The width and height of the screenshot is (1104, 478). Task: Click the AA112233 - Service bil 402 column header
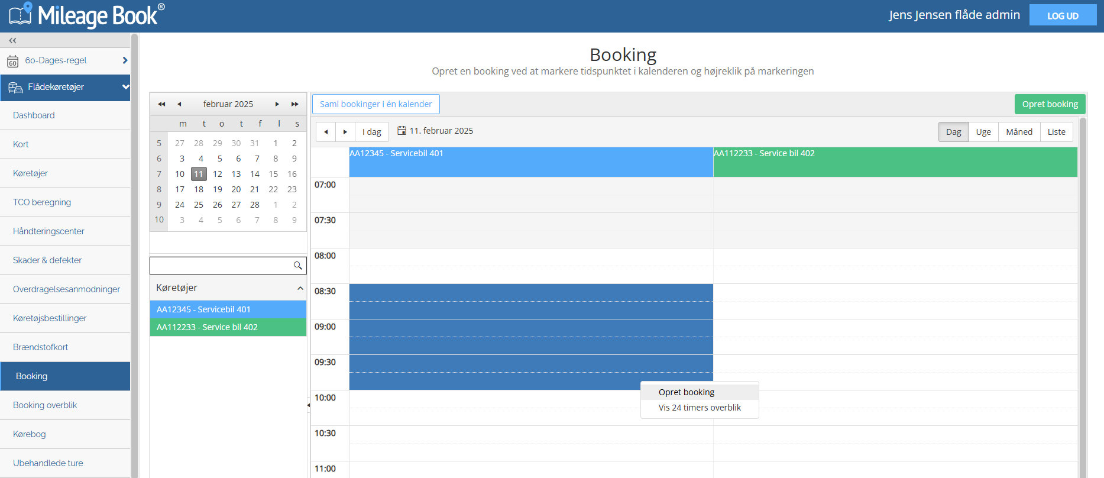click(895, 162)
